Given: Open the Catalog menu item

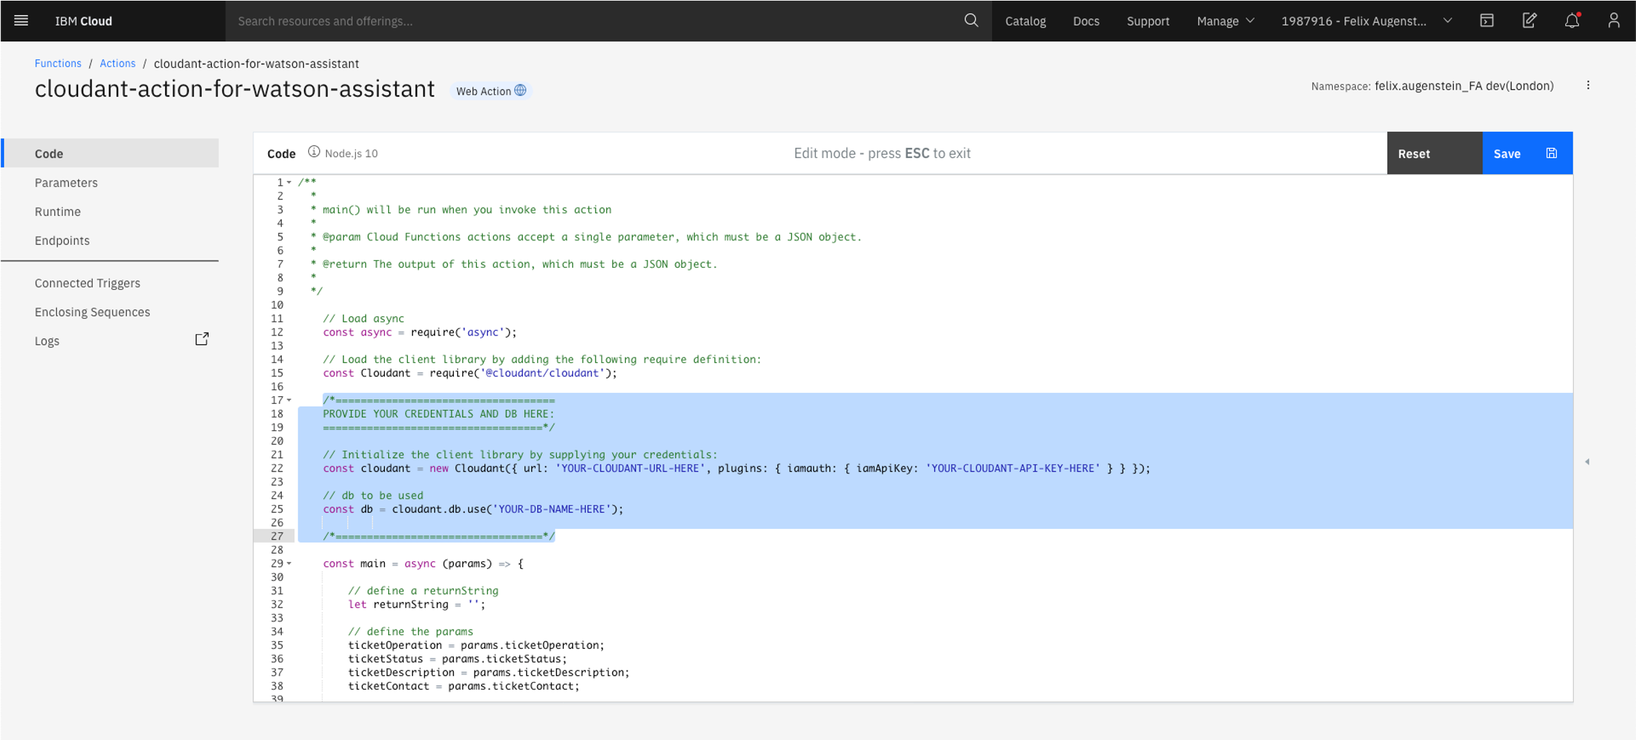Looking at the screenshot, I should (x=1025, y=21).
